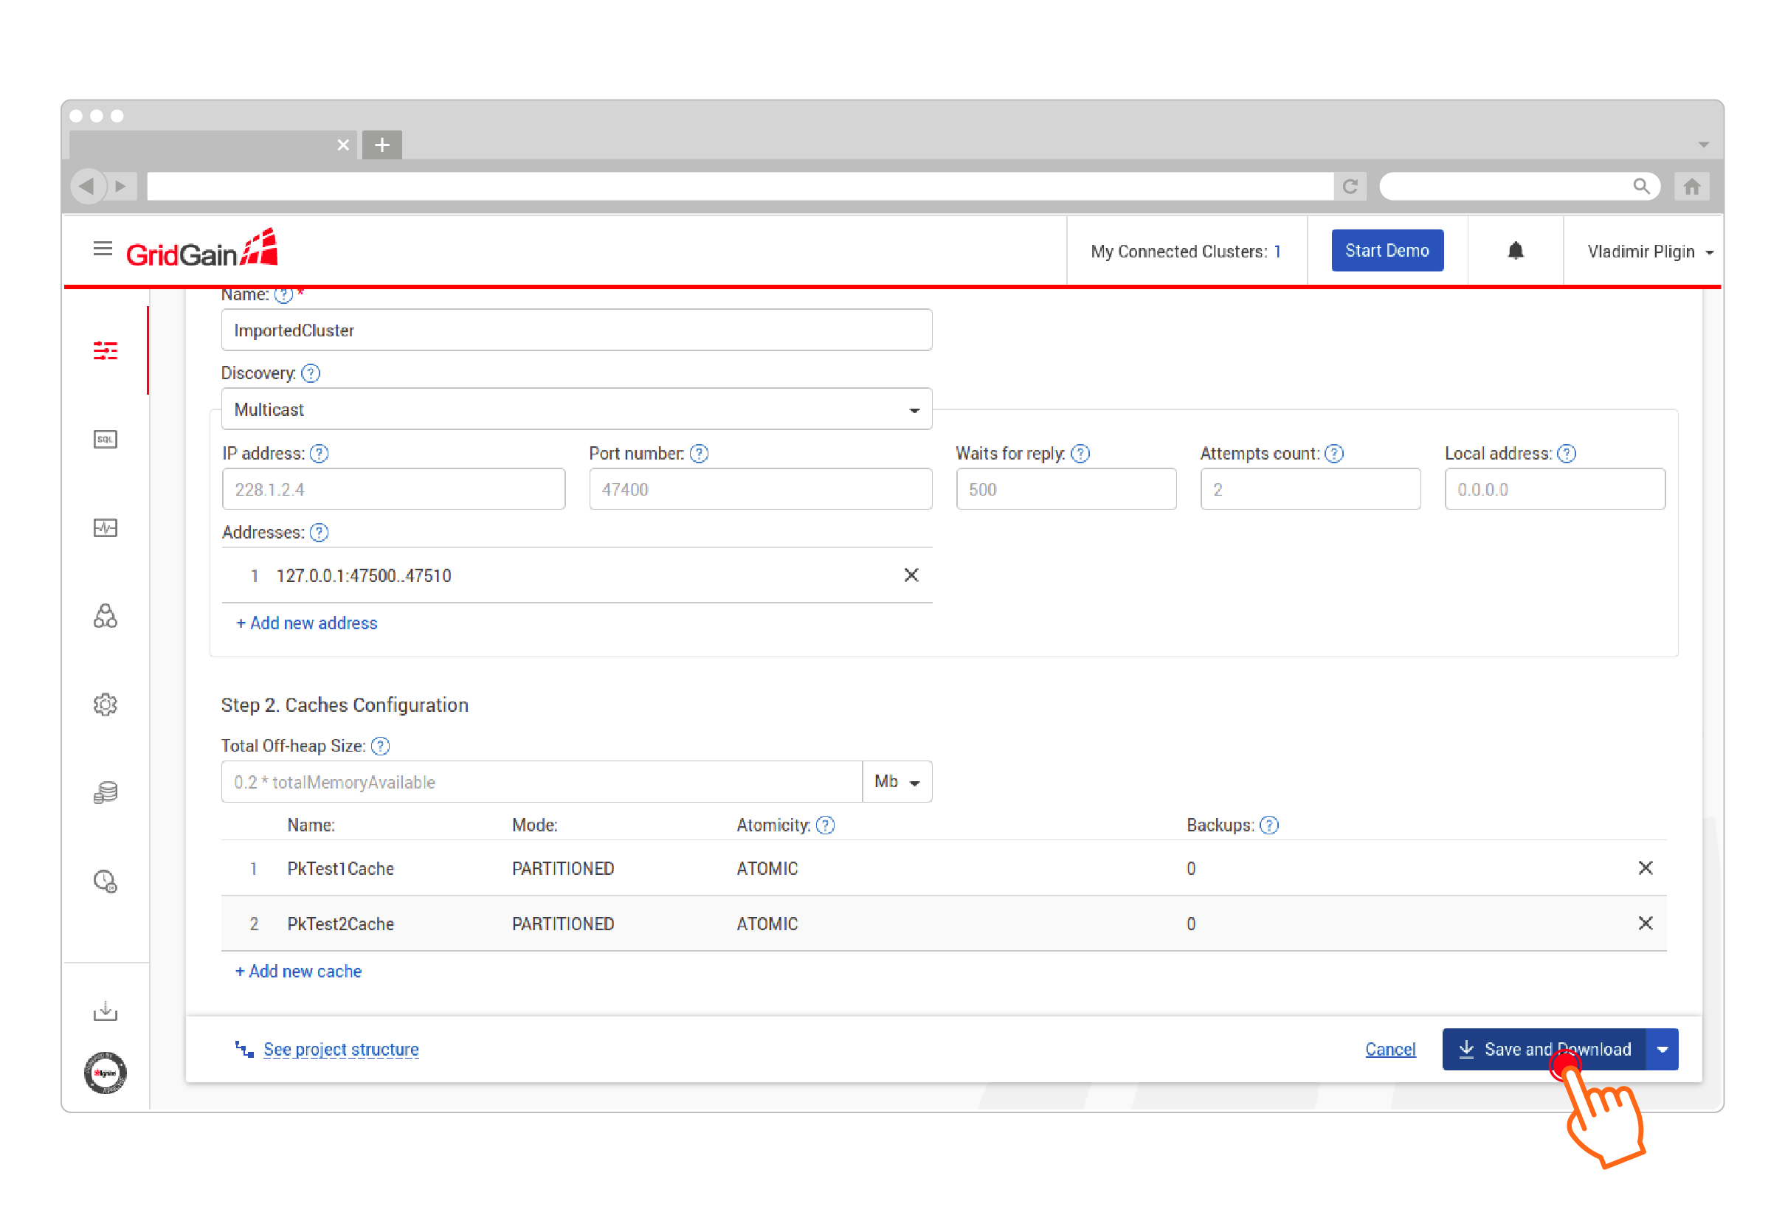Screen dimensions: 1785x1212
Task: Show help for Local address
Action: tap(1566, 454)
